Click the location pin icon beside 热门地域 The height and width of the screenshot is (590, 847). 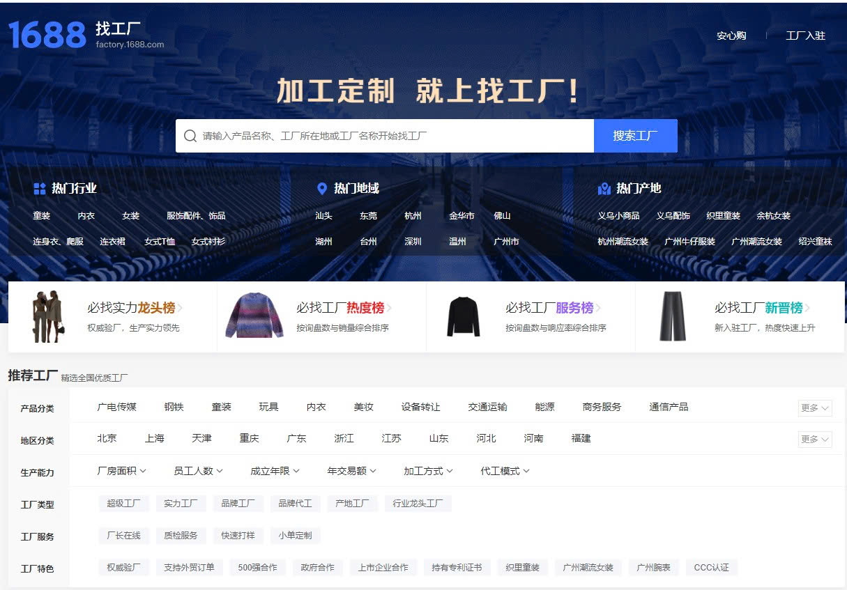pos(321,188)
